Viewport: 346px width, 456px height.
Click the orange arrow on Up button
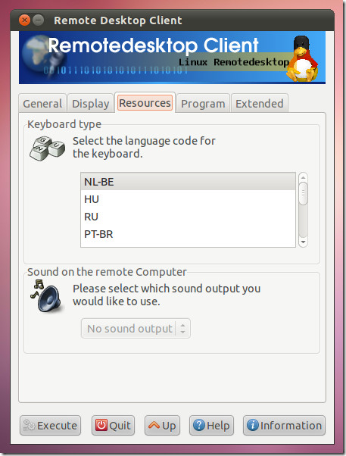[154, 425]
